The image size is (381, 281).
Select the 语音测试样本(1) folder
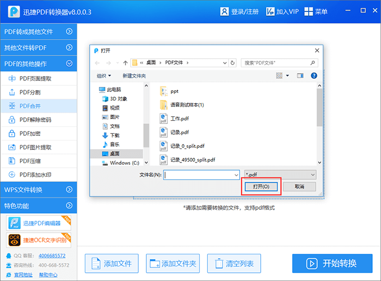(x=182, y=105)
